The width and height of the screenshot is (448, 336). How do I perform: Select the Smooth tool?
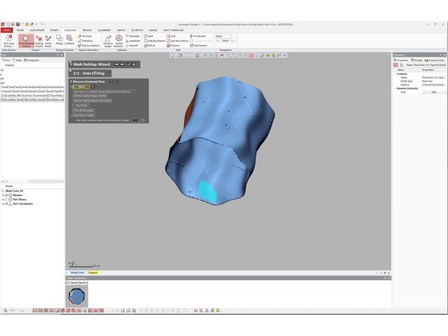[x=132, y=45]
